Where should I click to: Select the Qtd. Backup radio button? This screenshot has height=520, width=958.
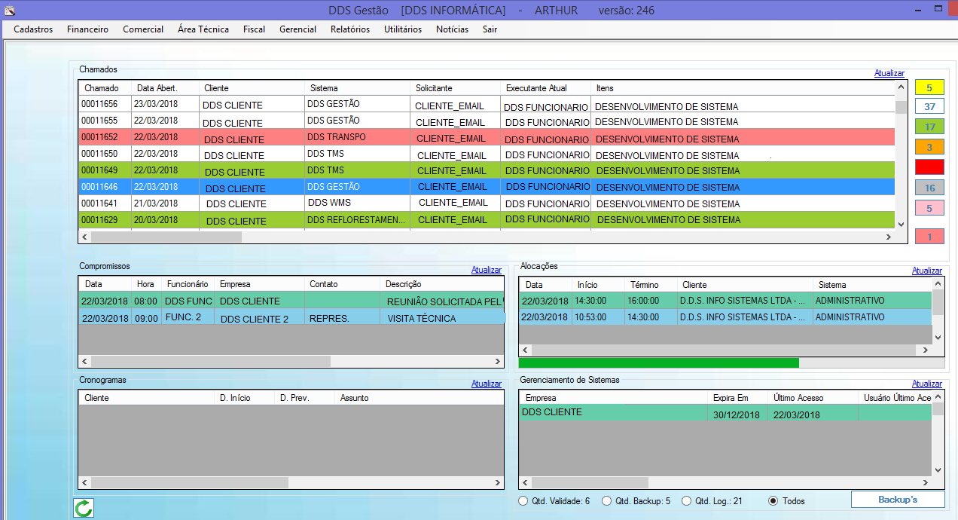(x=607, y=501)
